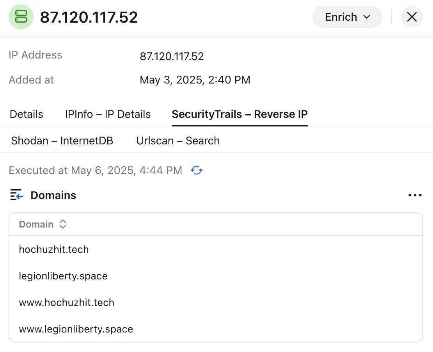
Task: Select the legionliberty.space domain entry
Action: pyautogui.click(x=63, y=276)
